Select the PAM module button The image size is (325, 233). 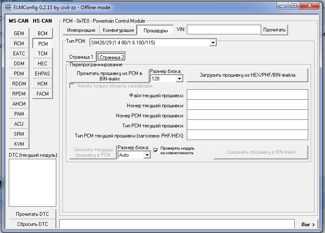(x=19, y=114)
